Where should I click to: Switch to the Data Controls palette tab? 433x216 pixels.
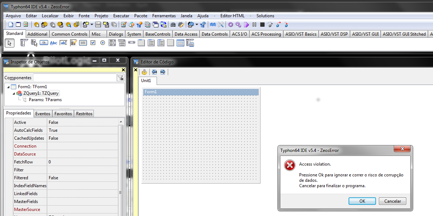click(215, 34)
